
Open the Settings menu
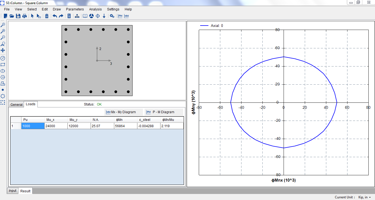coord(113,9)
